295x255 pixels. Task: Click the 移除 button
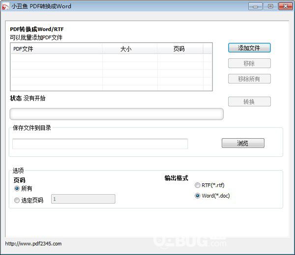[249, 63]
